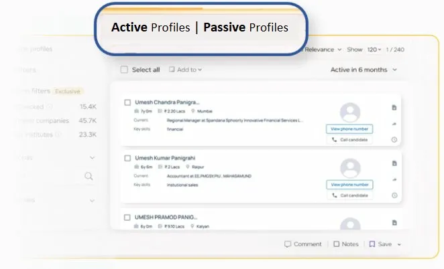The image size is (444, 269).
Task: Select the institutes 23.3K filter row
Action: coord(56,134)
